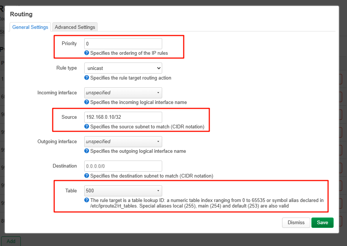Viewport: 347px width, 246px height.
Task: Click help icon beside rule target routing action
Action: (87, 78)
